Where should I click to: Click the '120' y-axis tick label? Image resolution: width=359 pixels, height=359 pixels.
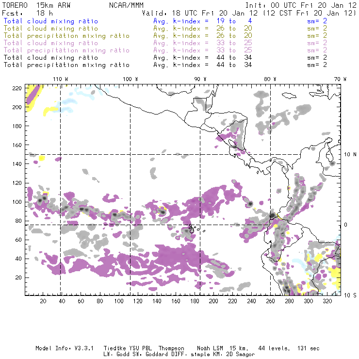point(17,183)
